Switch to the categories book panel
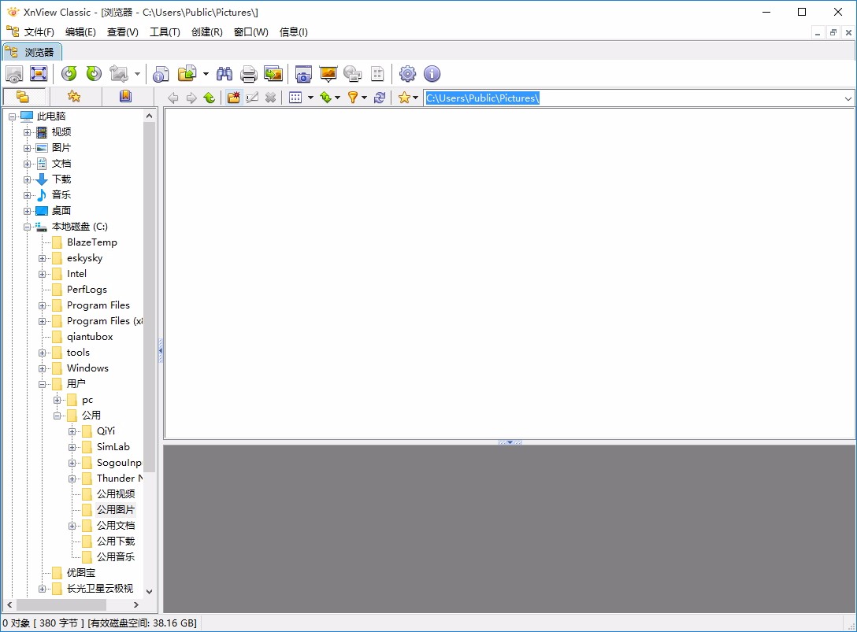The image size is (857, 632). pos(124,96)
